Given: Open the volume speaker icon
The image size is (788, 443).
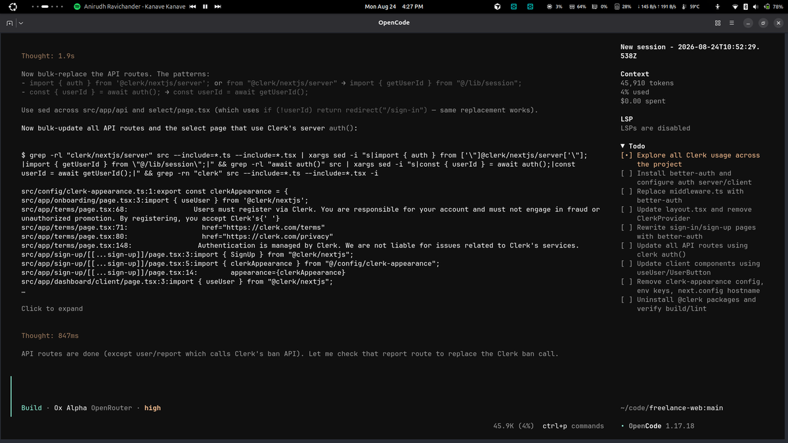Looking at the screenshot, I should 755,6.
